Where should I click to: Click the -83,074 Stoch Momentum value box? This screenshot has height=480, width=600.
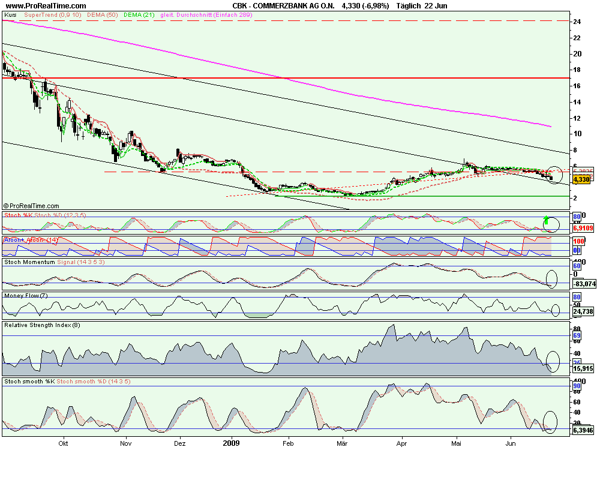pos(584,284)
